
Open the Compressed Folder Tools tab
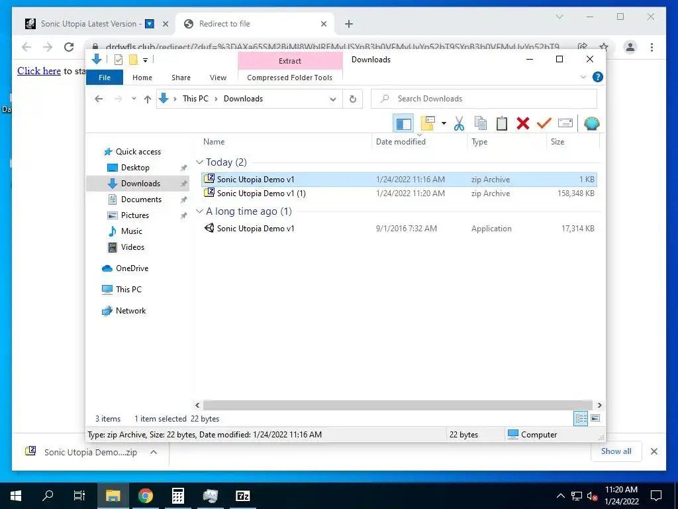pyautogui.click(x=290, y=78)
